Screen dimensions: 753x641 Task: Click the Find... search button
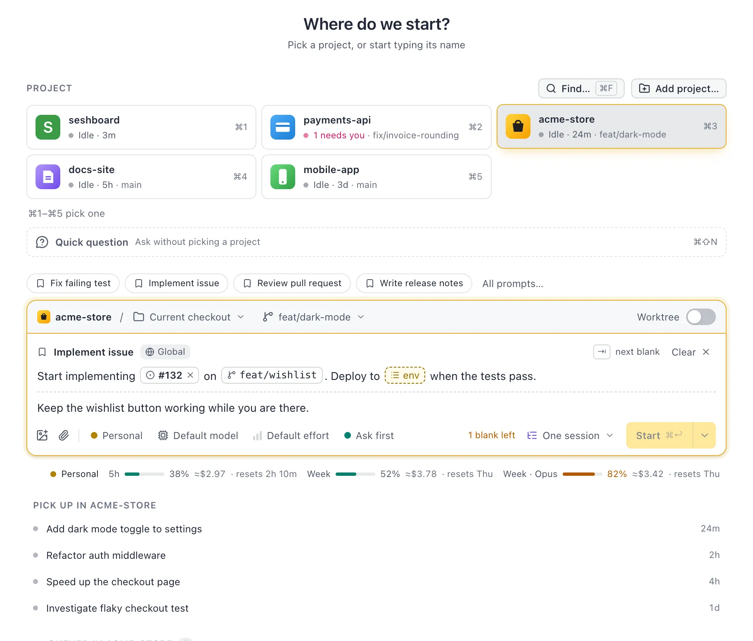[581, 88]
